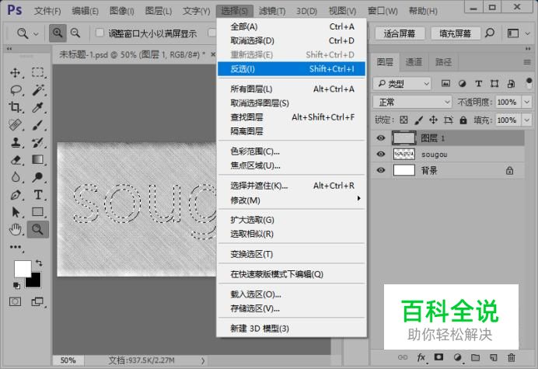Add a layer mask

tap(438, 357)
